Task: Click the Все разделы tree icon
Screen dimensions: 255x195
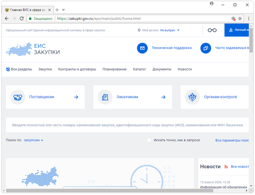Action: coord(8,70)
